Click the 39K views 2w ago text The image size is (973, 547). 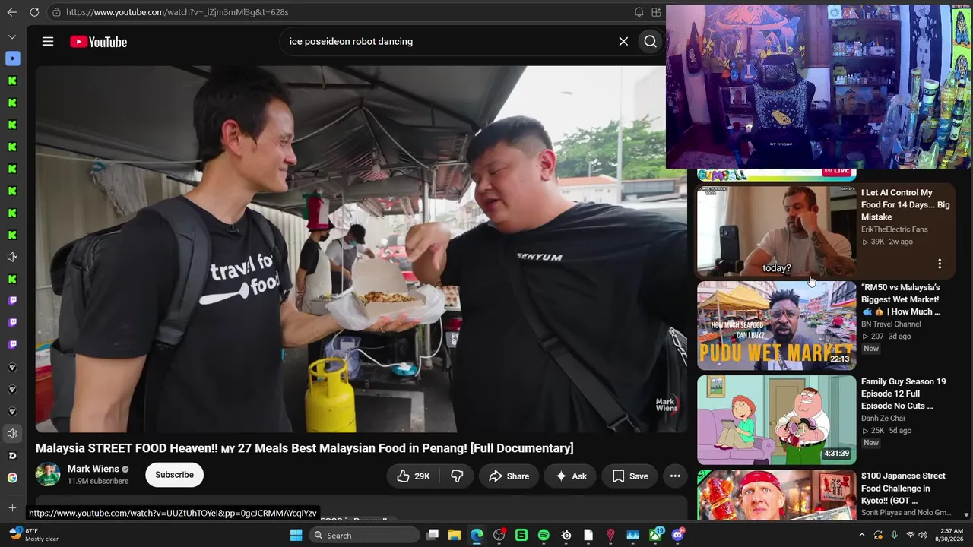(x=887, y=242)
